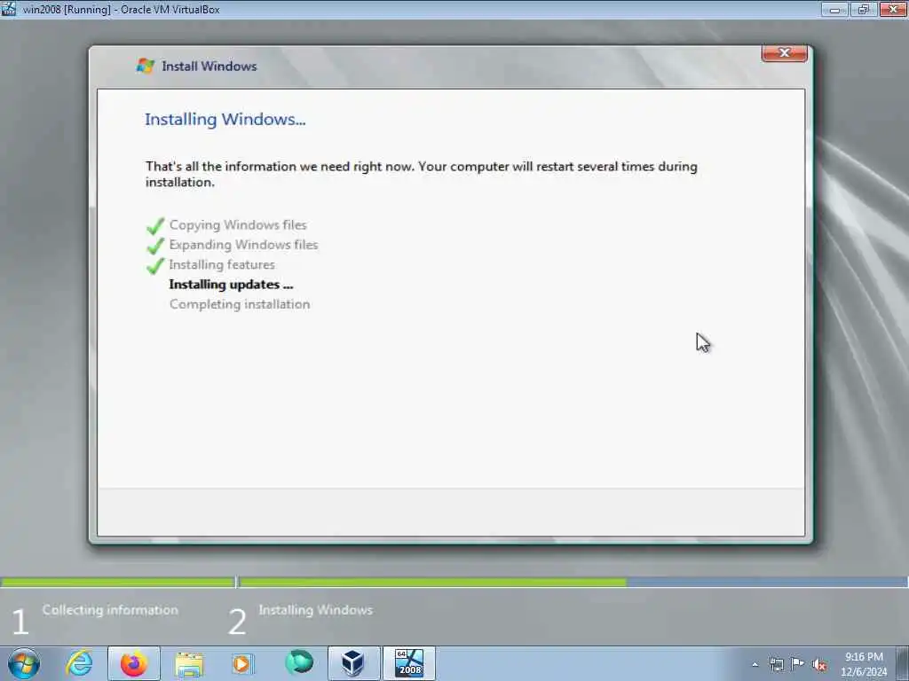Click 'Copying Windows files' step
The image size is (909, 681).
coord(238,224)
